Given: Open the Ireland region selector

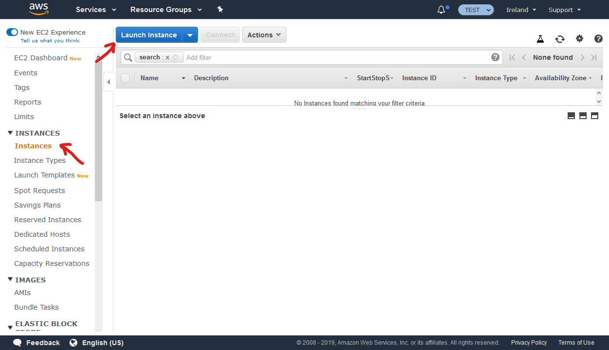Looking at the screenshot, I should tap(521, 10).
